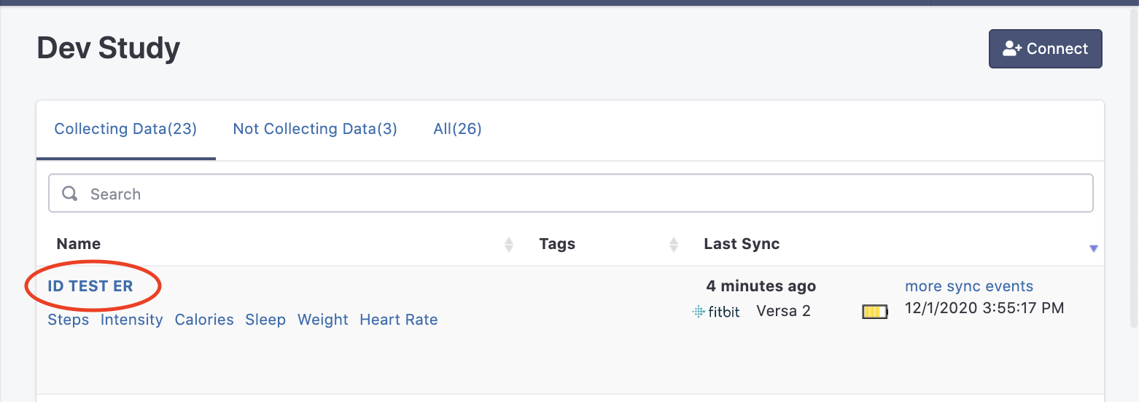Sort by the Name column arrows
Image resolution: width=1139 pixels, height=402 pixels.
(509, 245)
